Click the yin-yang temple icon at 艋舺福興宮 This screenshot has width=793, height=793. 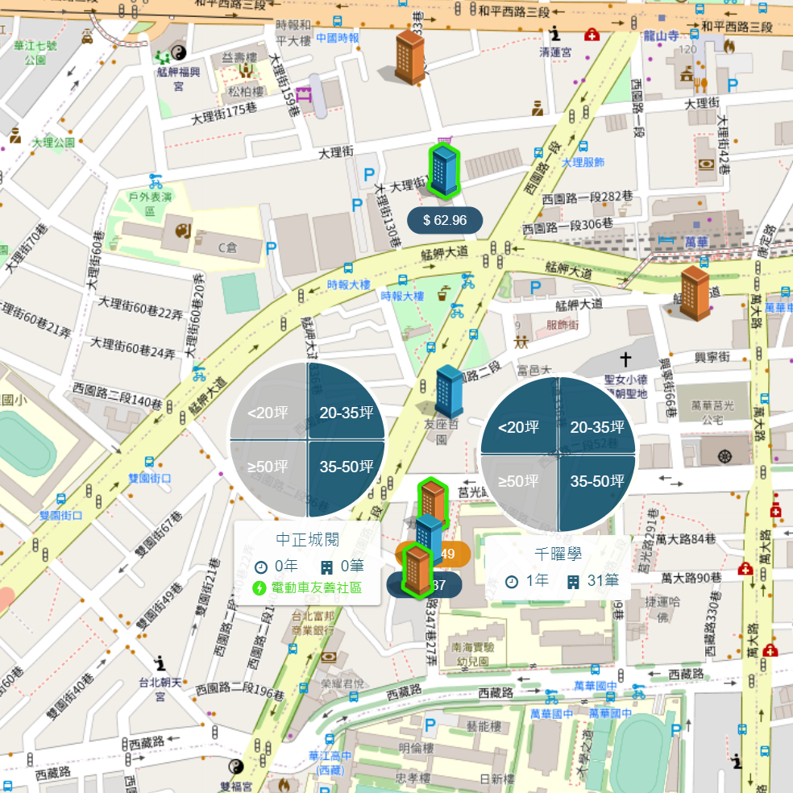[x=179, y=52]
